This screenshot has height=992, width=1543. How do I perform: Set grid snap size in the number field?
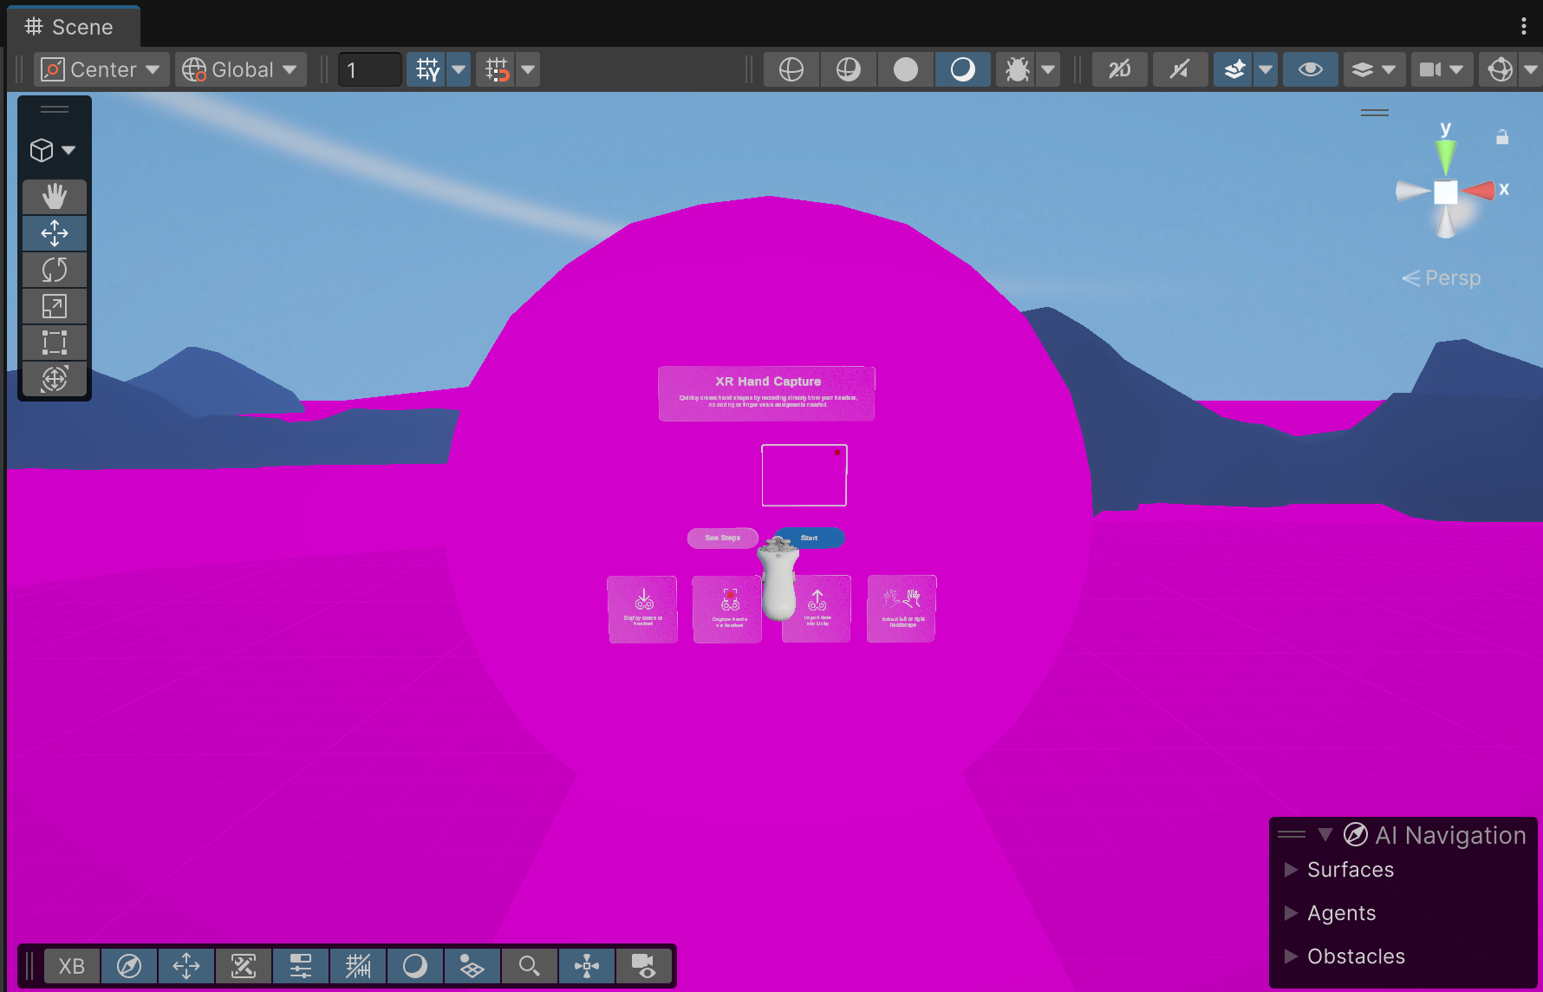[368, 69]
